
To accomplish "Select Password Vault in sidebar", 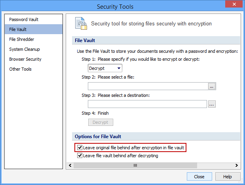I will [24, 19].
